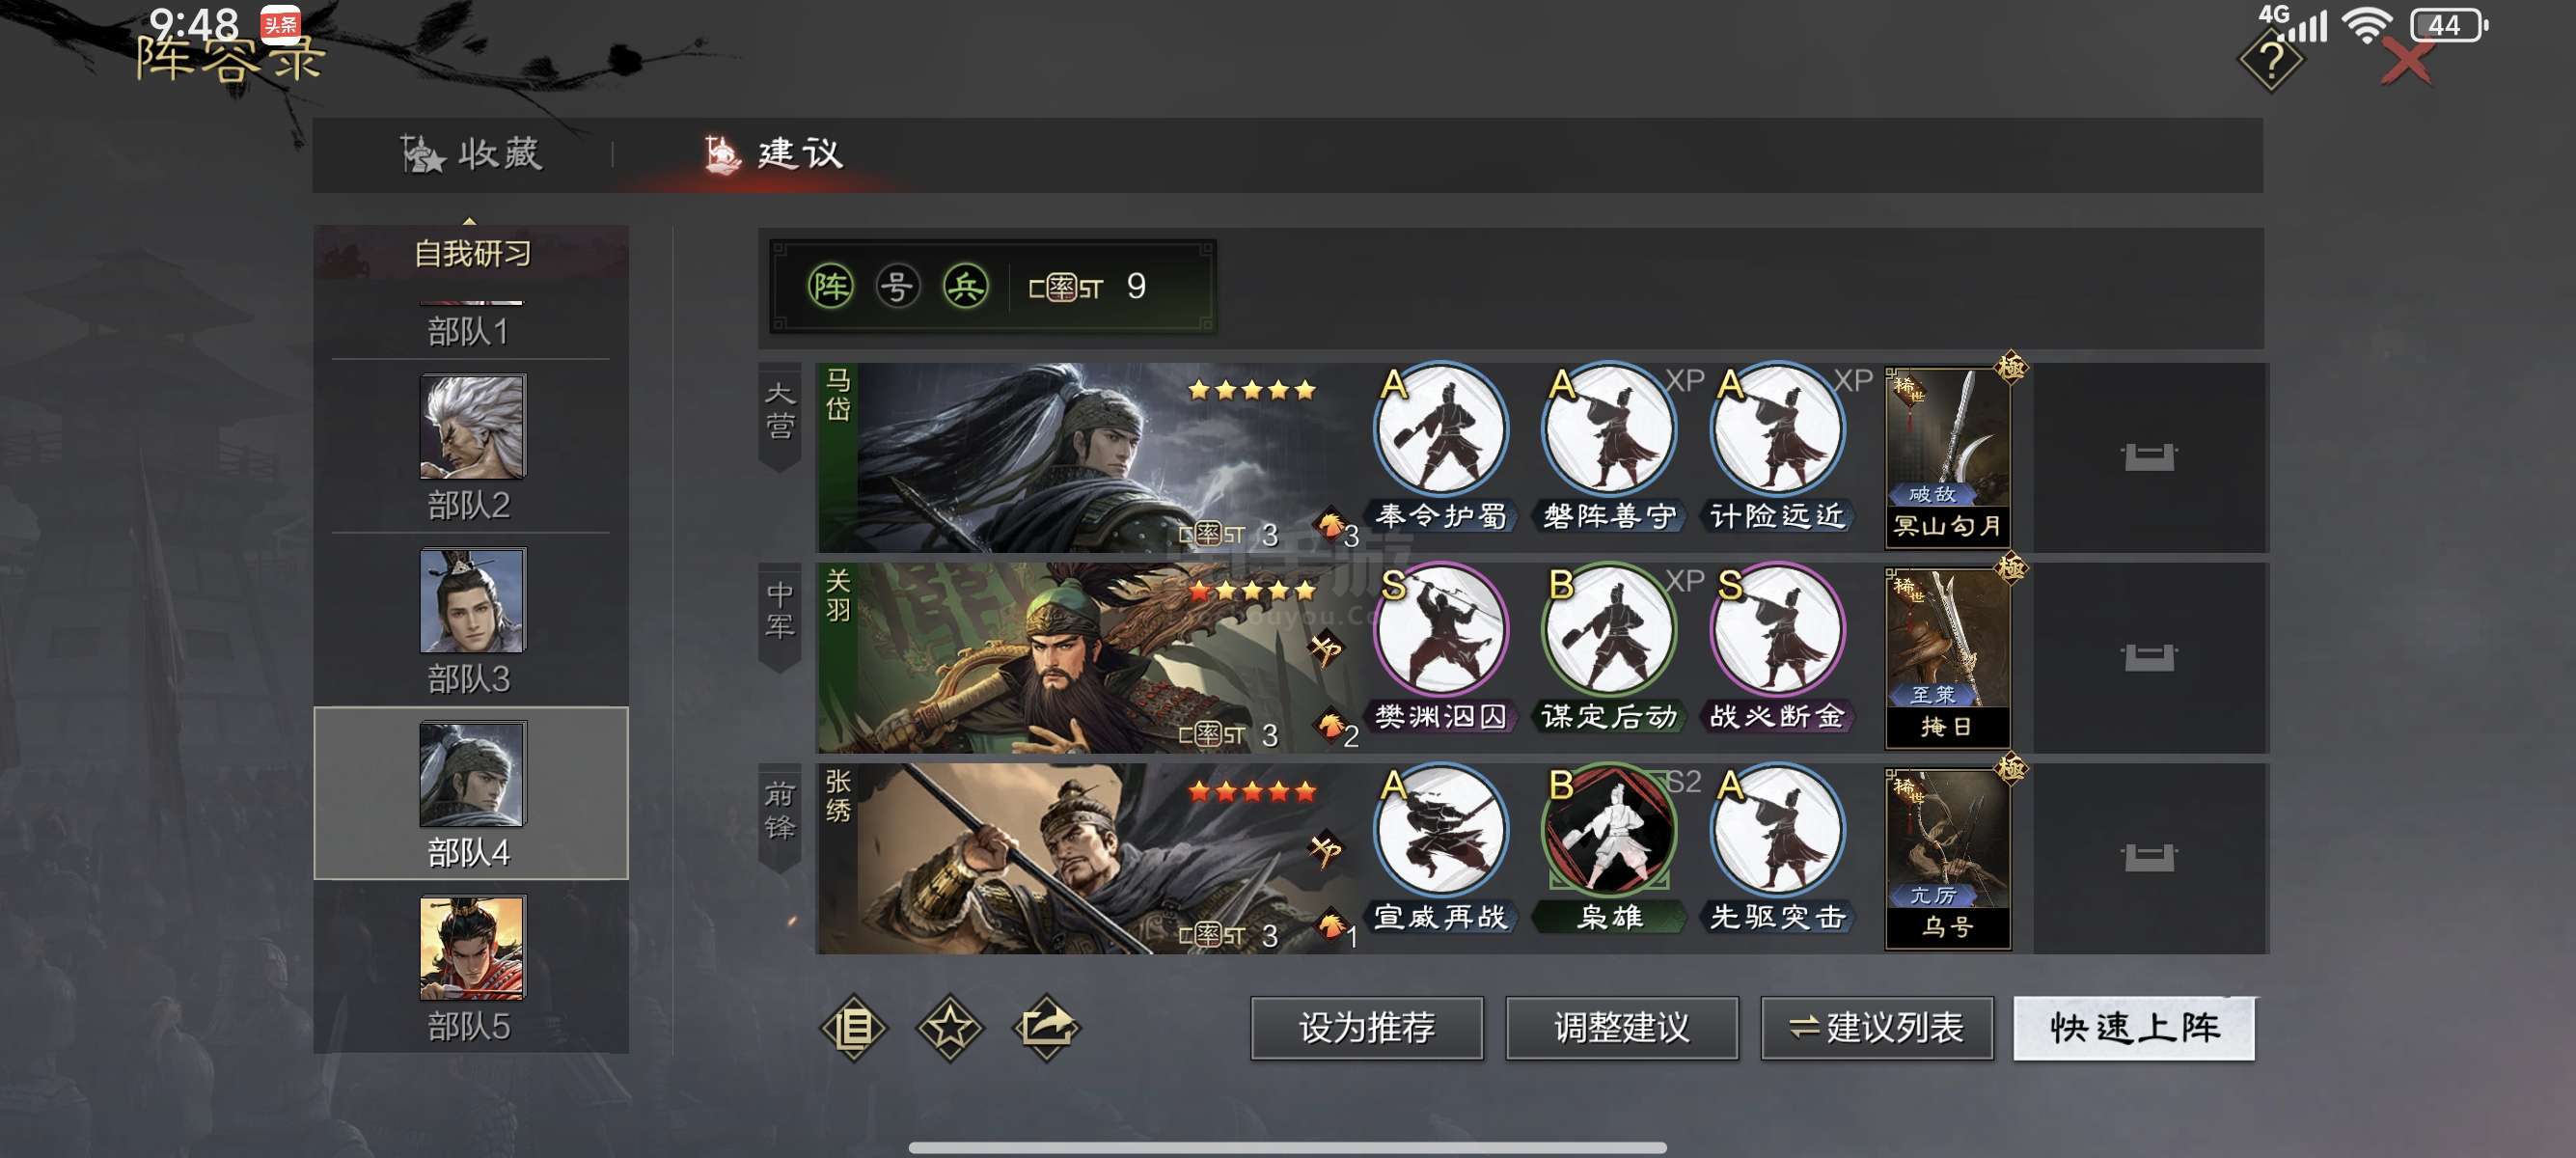Click cavalry troop icon on 张绣 card
The height and width of the screenshot is (1158, 2576).
click(x=1326, y=850)
